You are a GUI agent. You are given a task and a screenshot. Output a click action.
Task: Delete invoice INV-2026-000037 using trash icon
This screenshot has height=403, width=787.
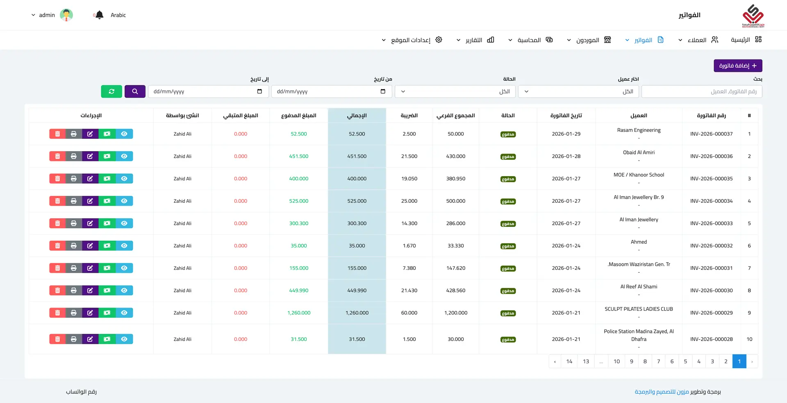(57, 134)
